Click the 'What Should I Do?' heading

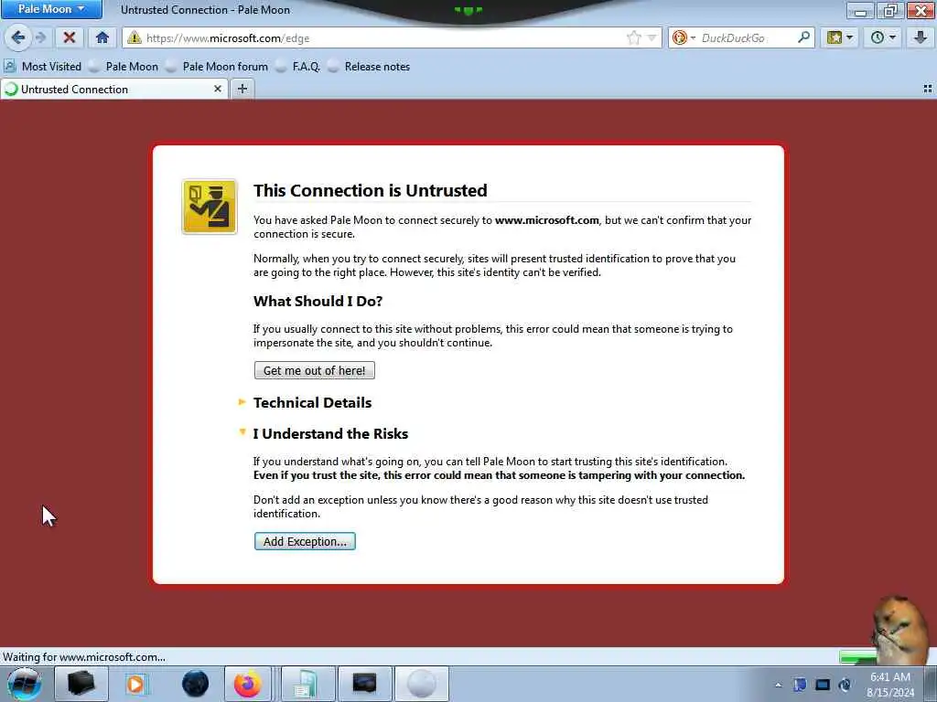[x=318, y=301]
